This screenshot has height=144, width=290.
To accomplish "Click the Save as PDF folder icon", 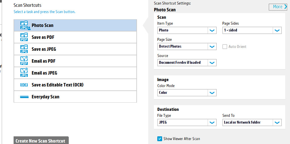I will click(x=24, y=37).
